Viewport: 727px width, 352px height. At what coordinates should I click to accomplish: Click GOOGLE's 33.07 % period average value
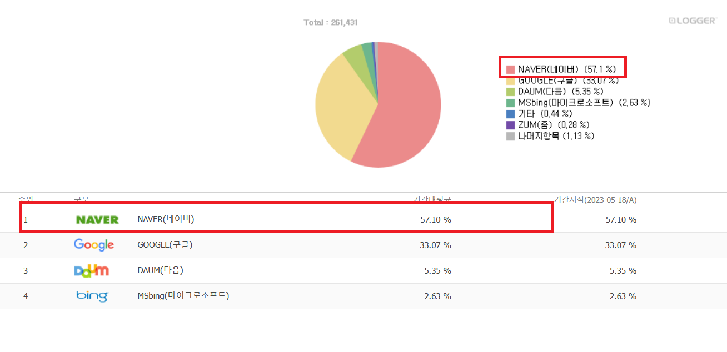[x=436, y=245]
